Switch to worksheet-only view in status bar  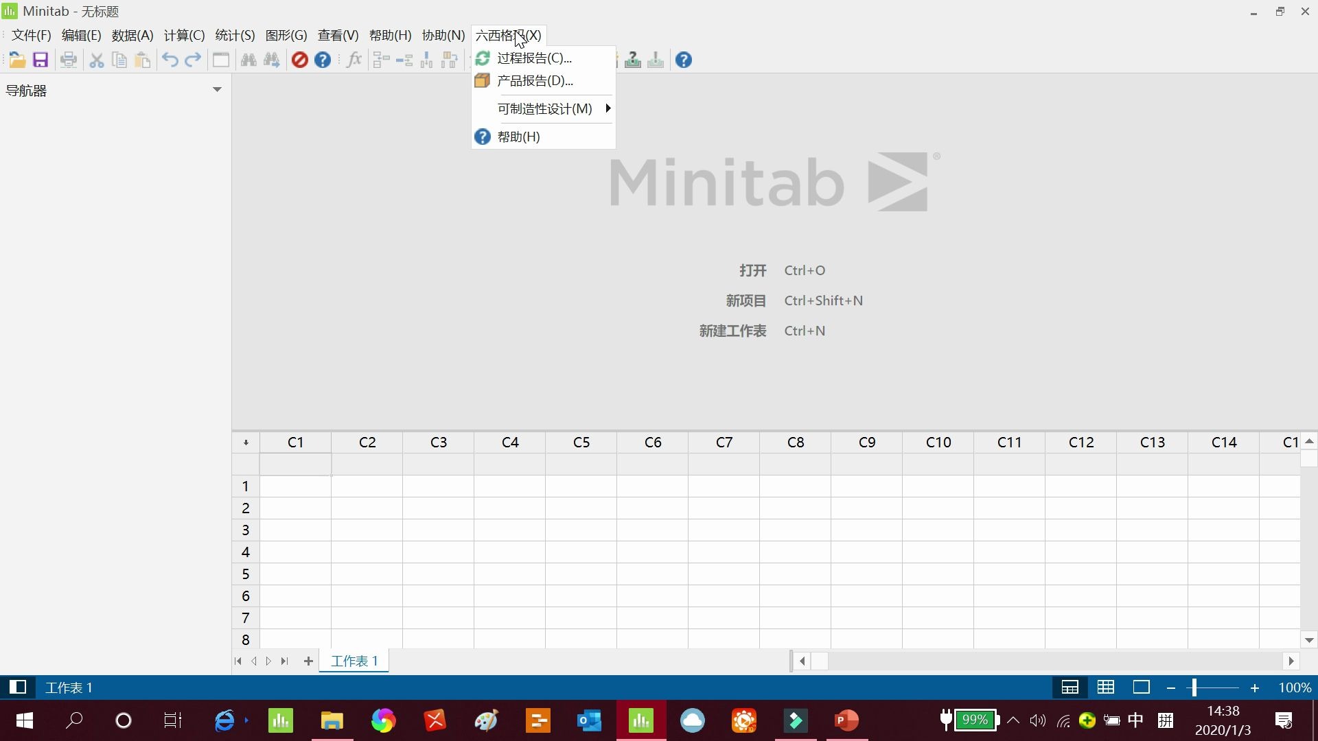(1105, 687)
